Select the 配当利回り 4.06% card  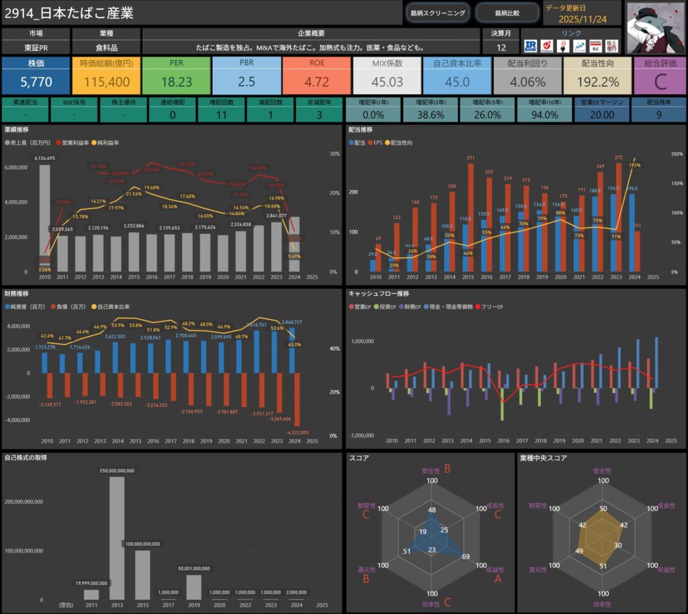click(526, 75)
